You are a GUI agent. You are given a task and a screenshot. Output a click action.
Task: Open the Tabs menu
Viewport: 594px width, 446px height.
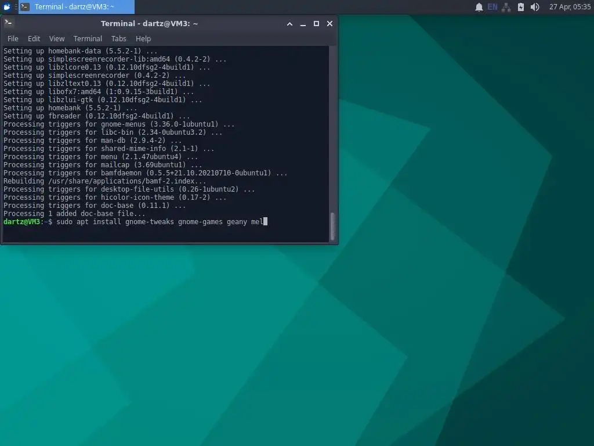[x=118, y=39]
